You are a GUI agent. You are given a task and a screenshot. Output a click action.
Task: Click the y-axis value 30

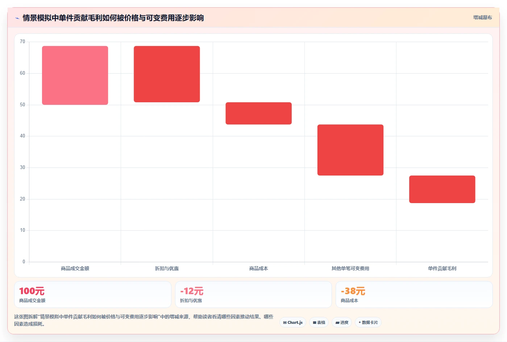point(22,168)
